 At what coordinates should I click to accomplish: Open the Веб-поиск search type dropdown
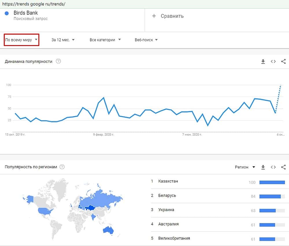coord(146,40)
